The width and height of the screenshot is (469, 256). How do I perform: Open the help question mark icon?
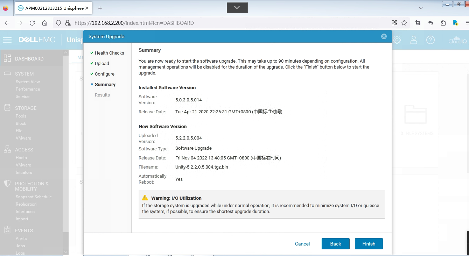430,40
